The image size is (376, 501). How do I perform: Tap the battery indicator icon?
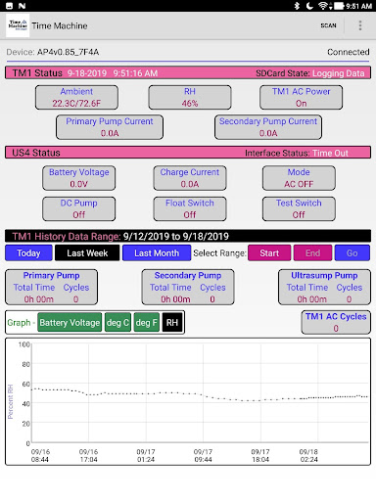click(339, 6)
